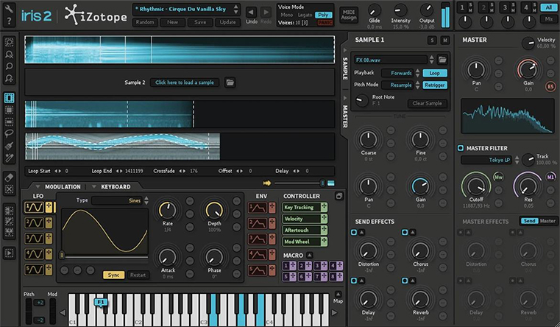Select the magic wand tool
The image size is (560, 327).
click(9, 158)
